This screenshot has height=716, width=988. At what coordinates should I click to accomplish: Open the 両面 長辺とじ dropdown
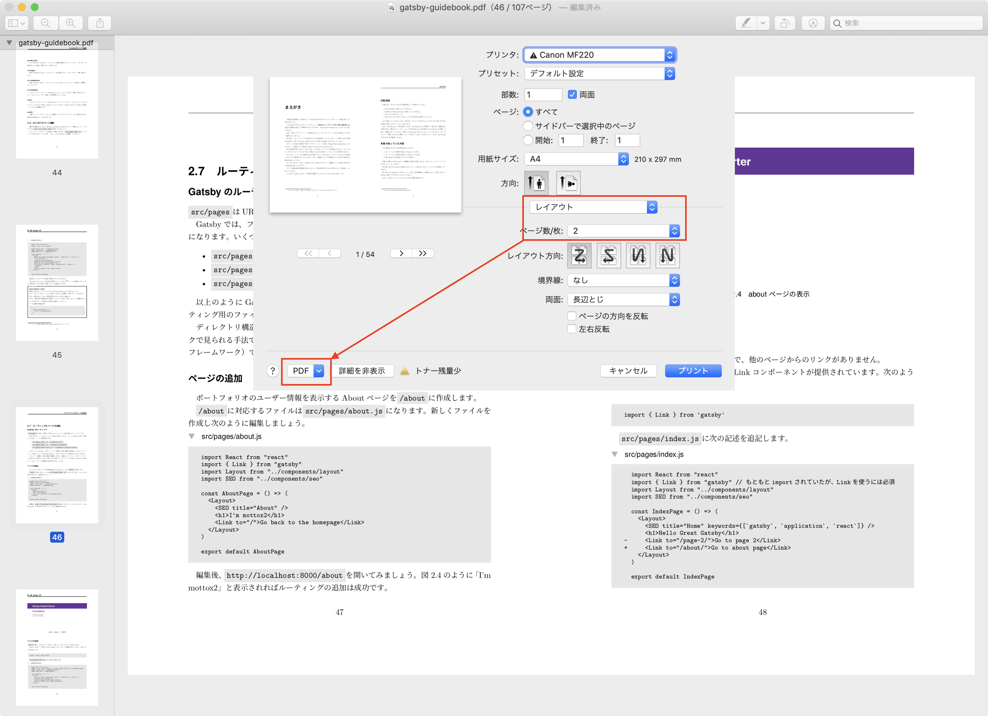(623, 299)
